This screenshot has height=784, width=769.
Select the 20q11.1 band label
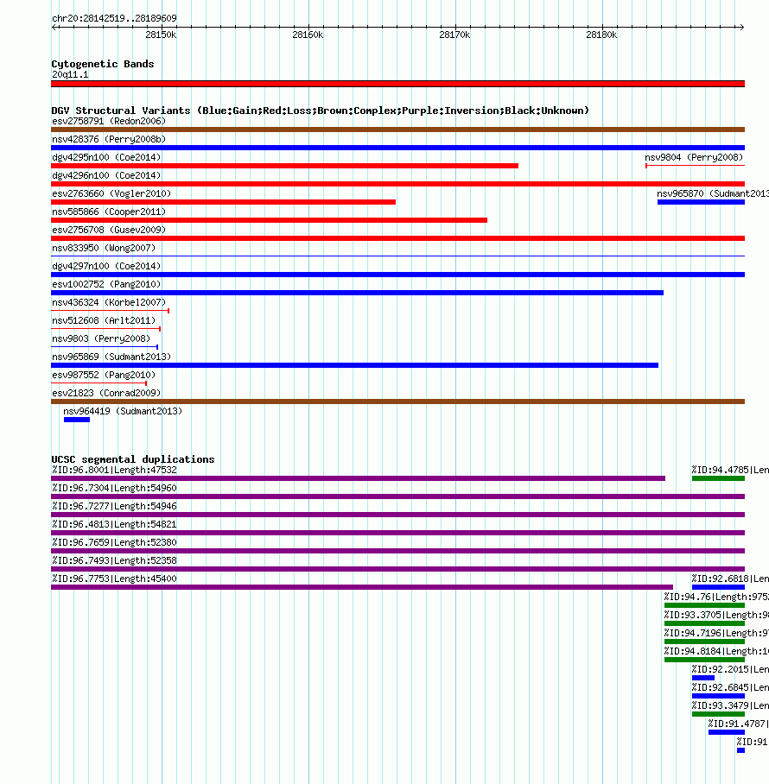tap(70, 74)
